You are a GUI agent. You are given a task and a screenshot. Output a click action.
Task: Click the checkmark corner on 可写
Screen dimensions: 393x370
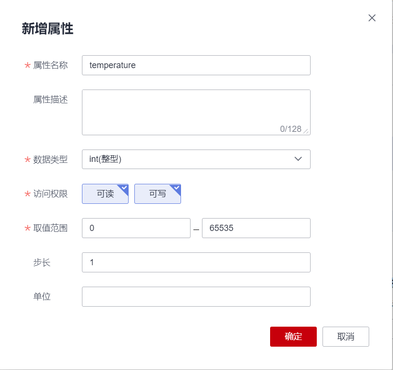(176, 188)
